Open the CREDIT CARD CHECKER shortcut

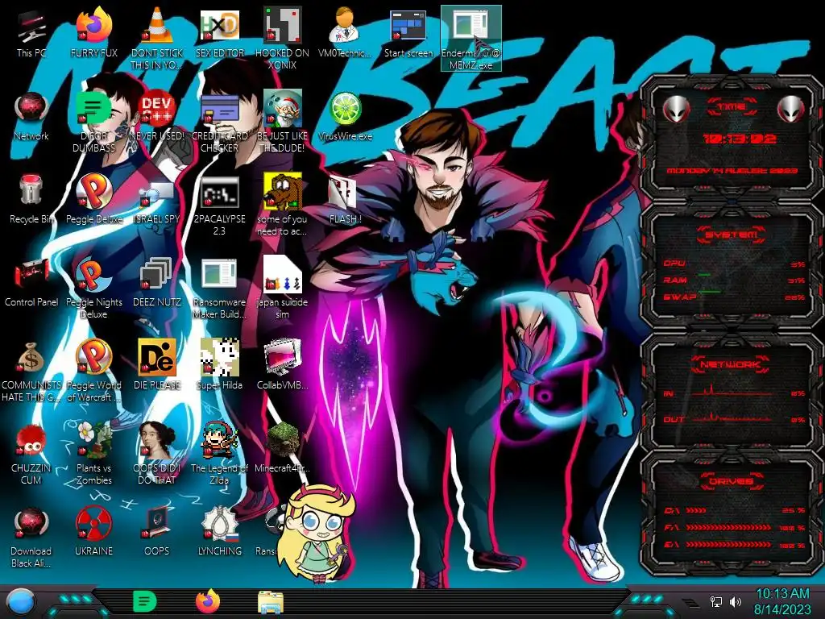pos(219,121)
